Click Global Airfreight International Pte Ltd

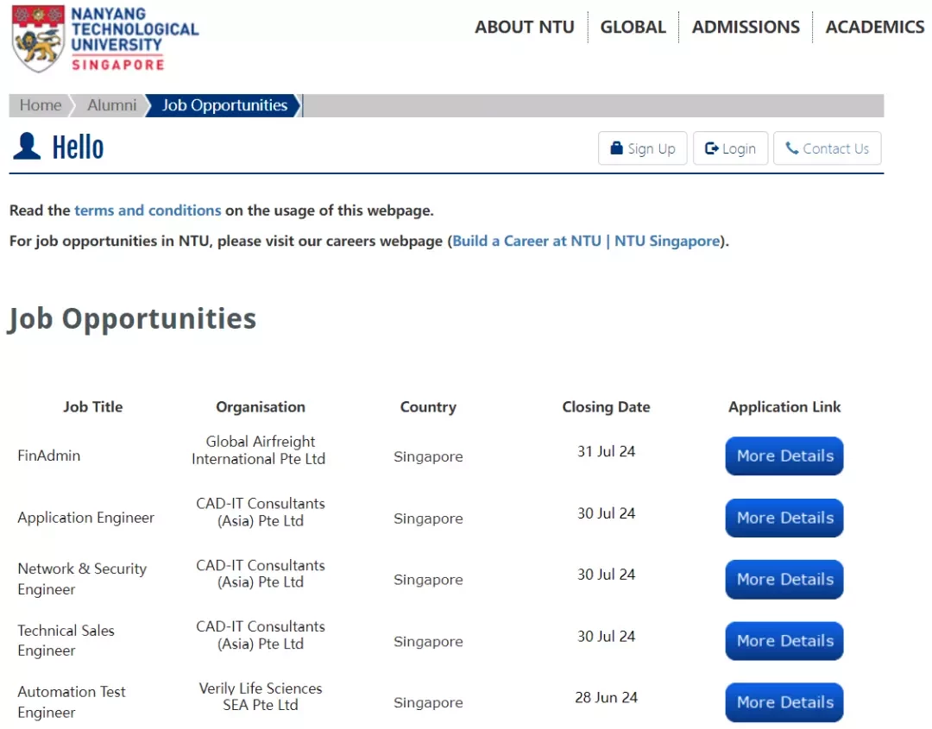[x=259, y=450]
